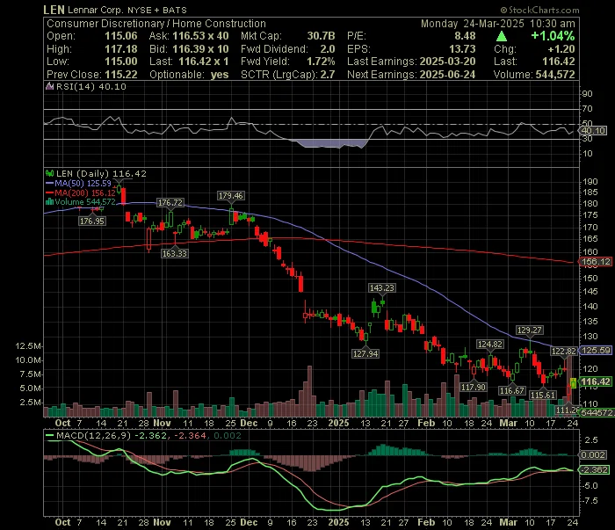The width and height of the screenshot is (615, 530).
Task: Click the MACD(12,26,9) legend text
Action: click(93, 435)
